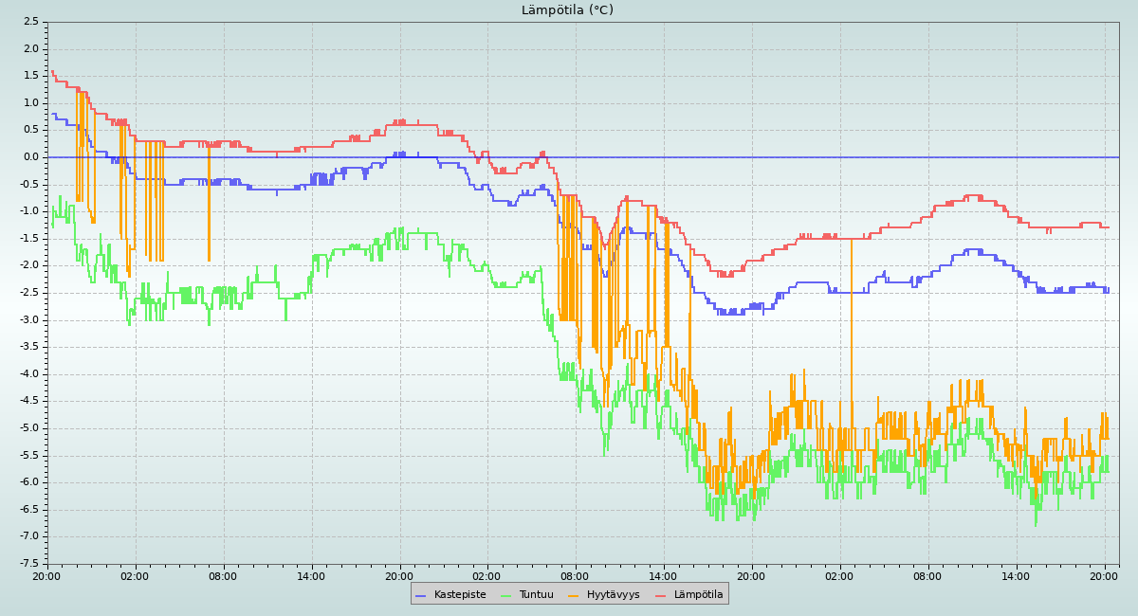Click the green Tuntuu legend line swatch

[x=505, y=595]
